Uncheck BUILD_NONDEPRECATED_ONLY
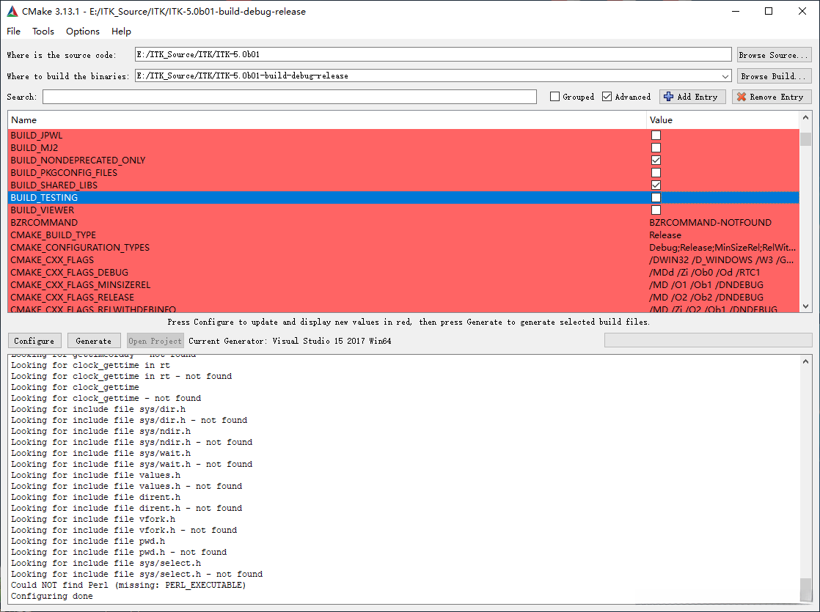820x612 pixels. point(656,161)
